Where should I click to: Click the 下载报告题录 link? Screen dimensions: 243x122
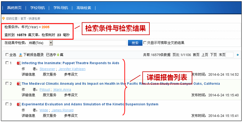33,55
